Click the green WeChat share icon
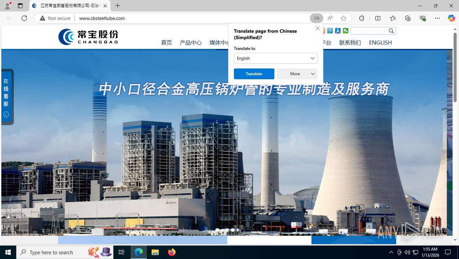This screenshot has width=459, height=259. click(346, 31)
